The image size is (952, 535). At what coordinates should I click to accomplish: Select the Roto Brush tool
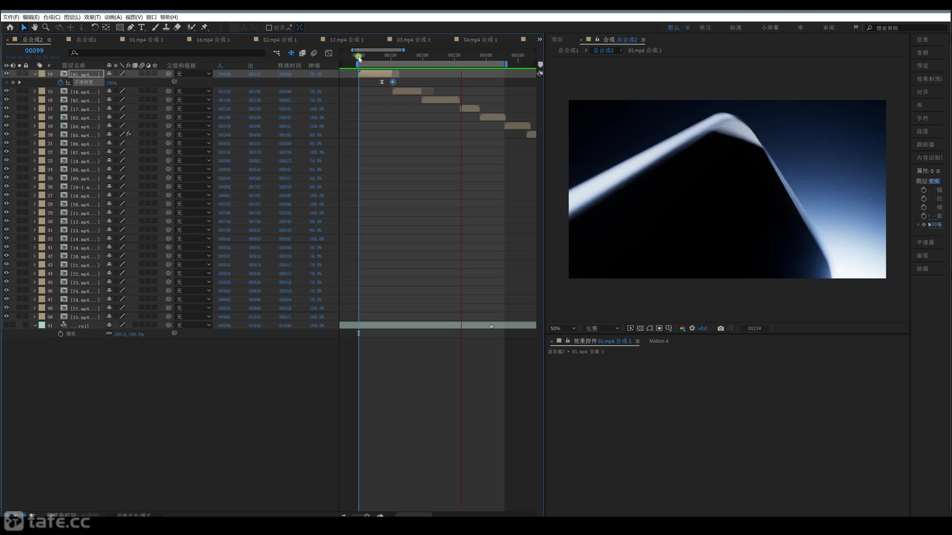click(191, 27)
